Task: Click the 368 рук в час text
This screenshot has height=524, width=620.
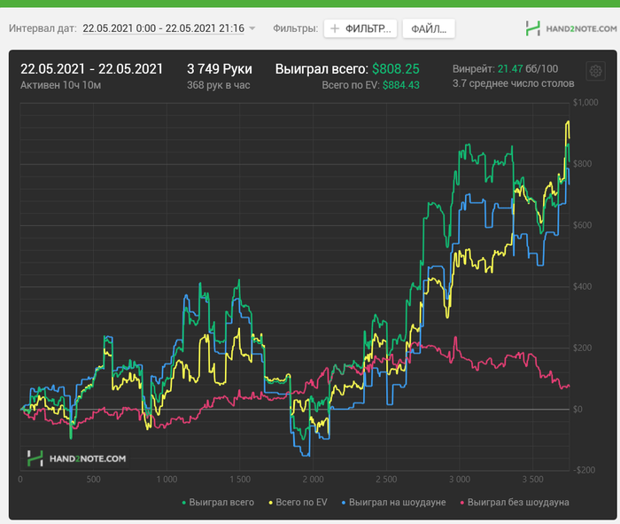Action: 218,85
